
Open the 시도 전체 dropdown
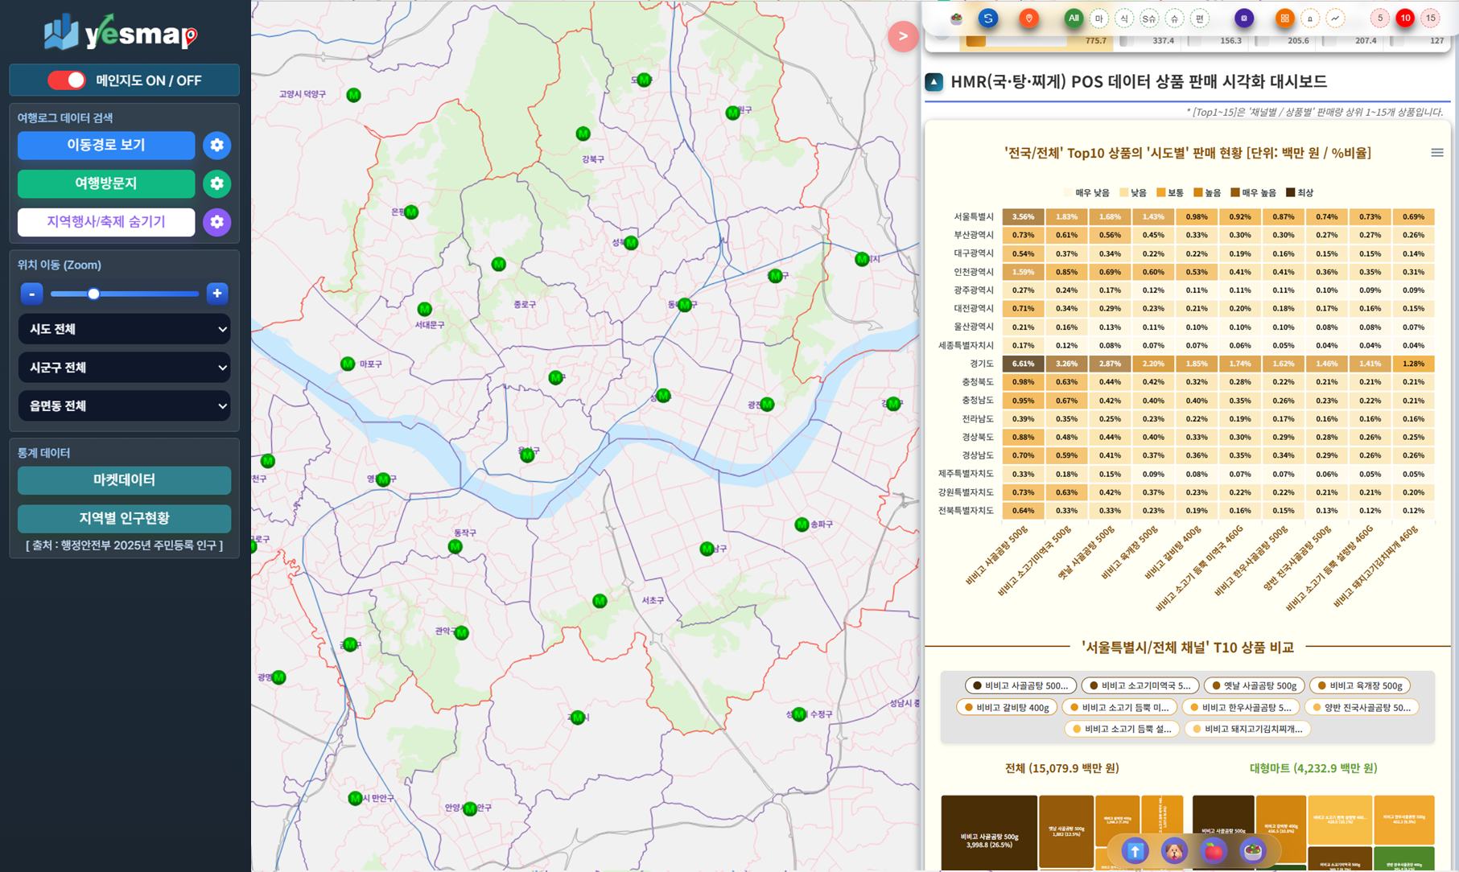(x=125, y=329)
